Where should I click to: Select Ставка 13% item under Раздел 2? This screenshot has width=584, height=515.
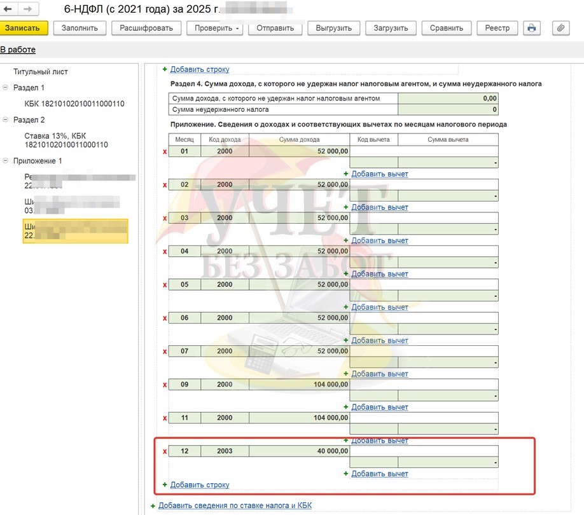click(66, 140)
